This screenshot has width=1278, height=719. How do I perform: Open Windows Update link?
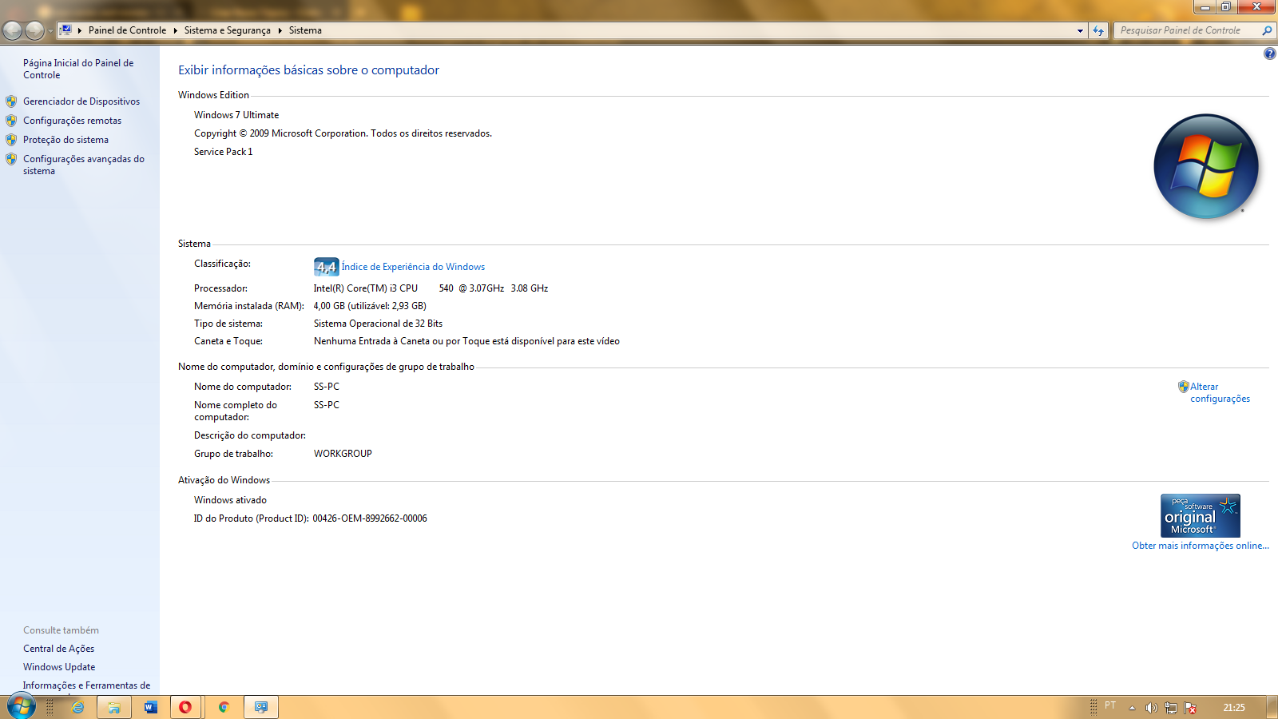click(x=59, y=667)
